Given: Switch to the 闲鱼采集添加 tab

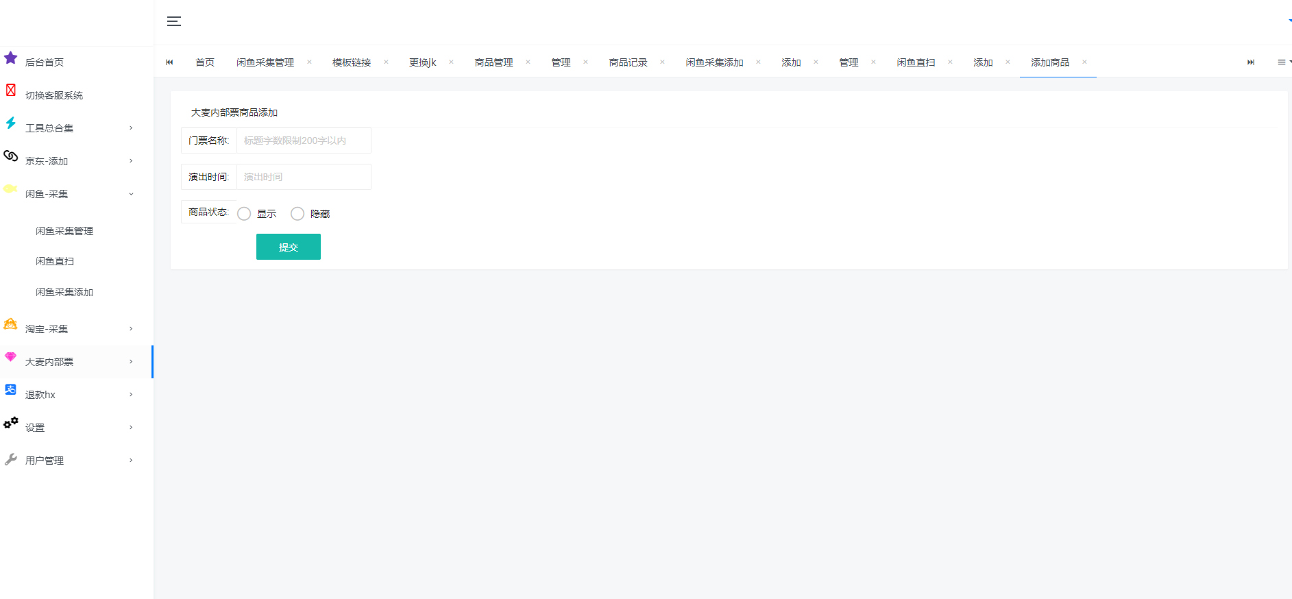Looking at the screenshot, I should coord(715,62).
